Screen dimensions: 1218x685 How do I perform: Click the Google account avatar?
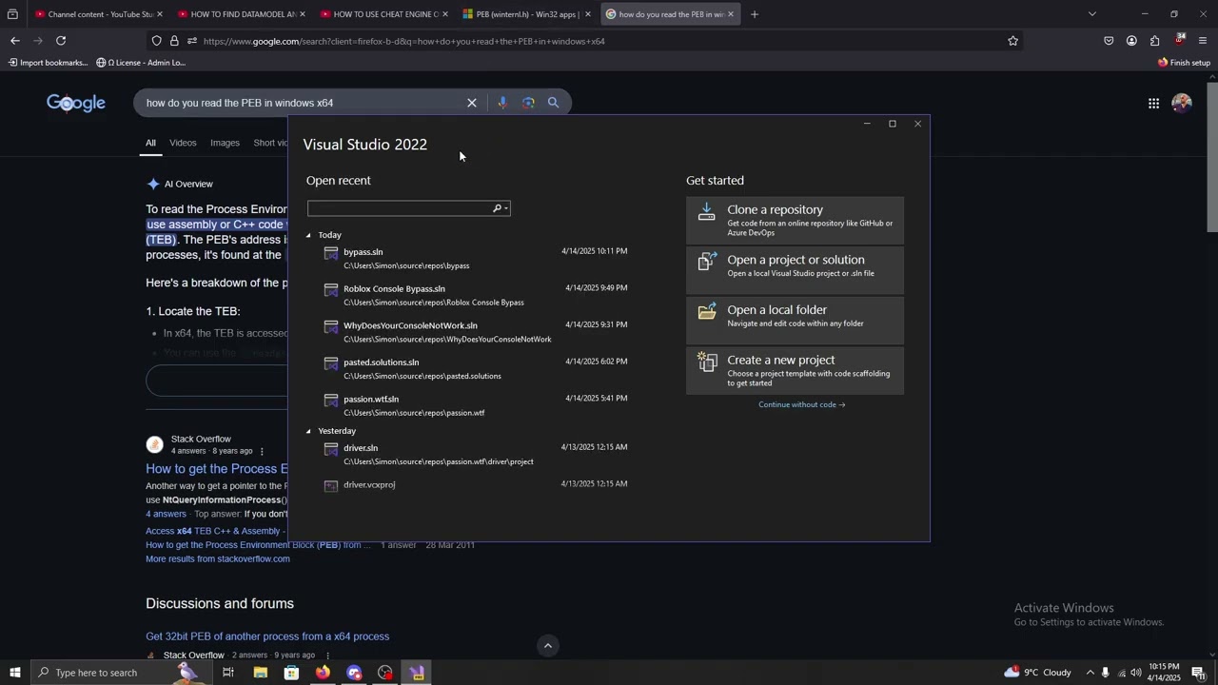tap(1182, 103)
